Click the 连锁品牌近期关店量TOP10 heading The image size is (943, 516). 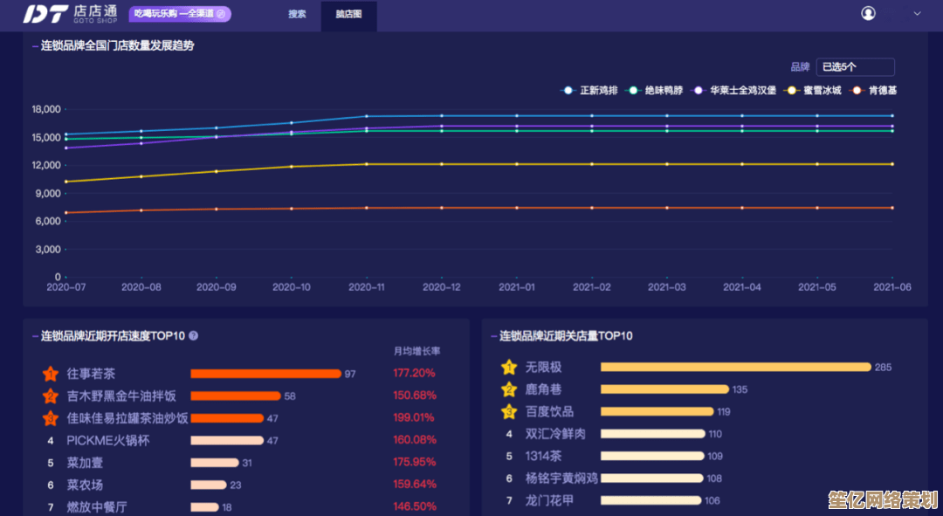tap(566, 335)
